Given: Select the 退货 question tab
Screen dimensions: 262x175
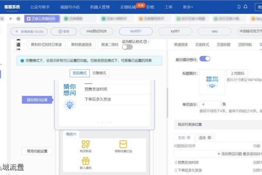Looking at the screenshot, I should pos(202,138).
